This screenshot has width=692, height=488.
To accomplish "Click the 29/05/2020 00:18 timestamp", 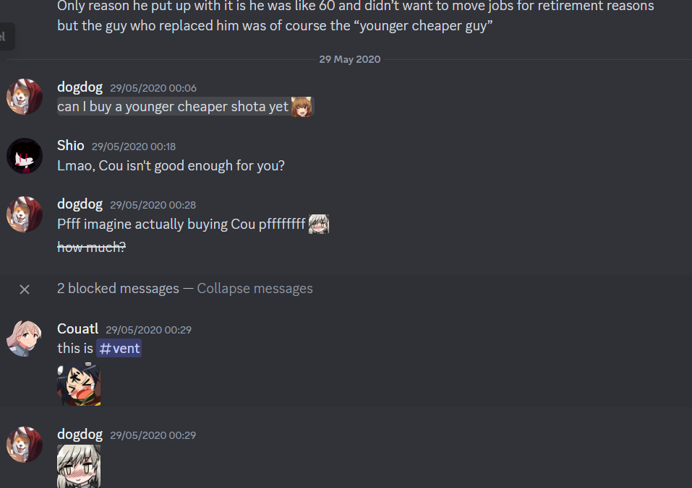I will (134, 147).
